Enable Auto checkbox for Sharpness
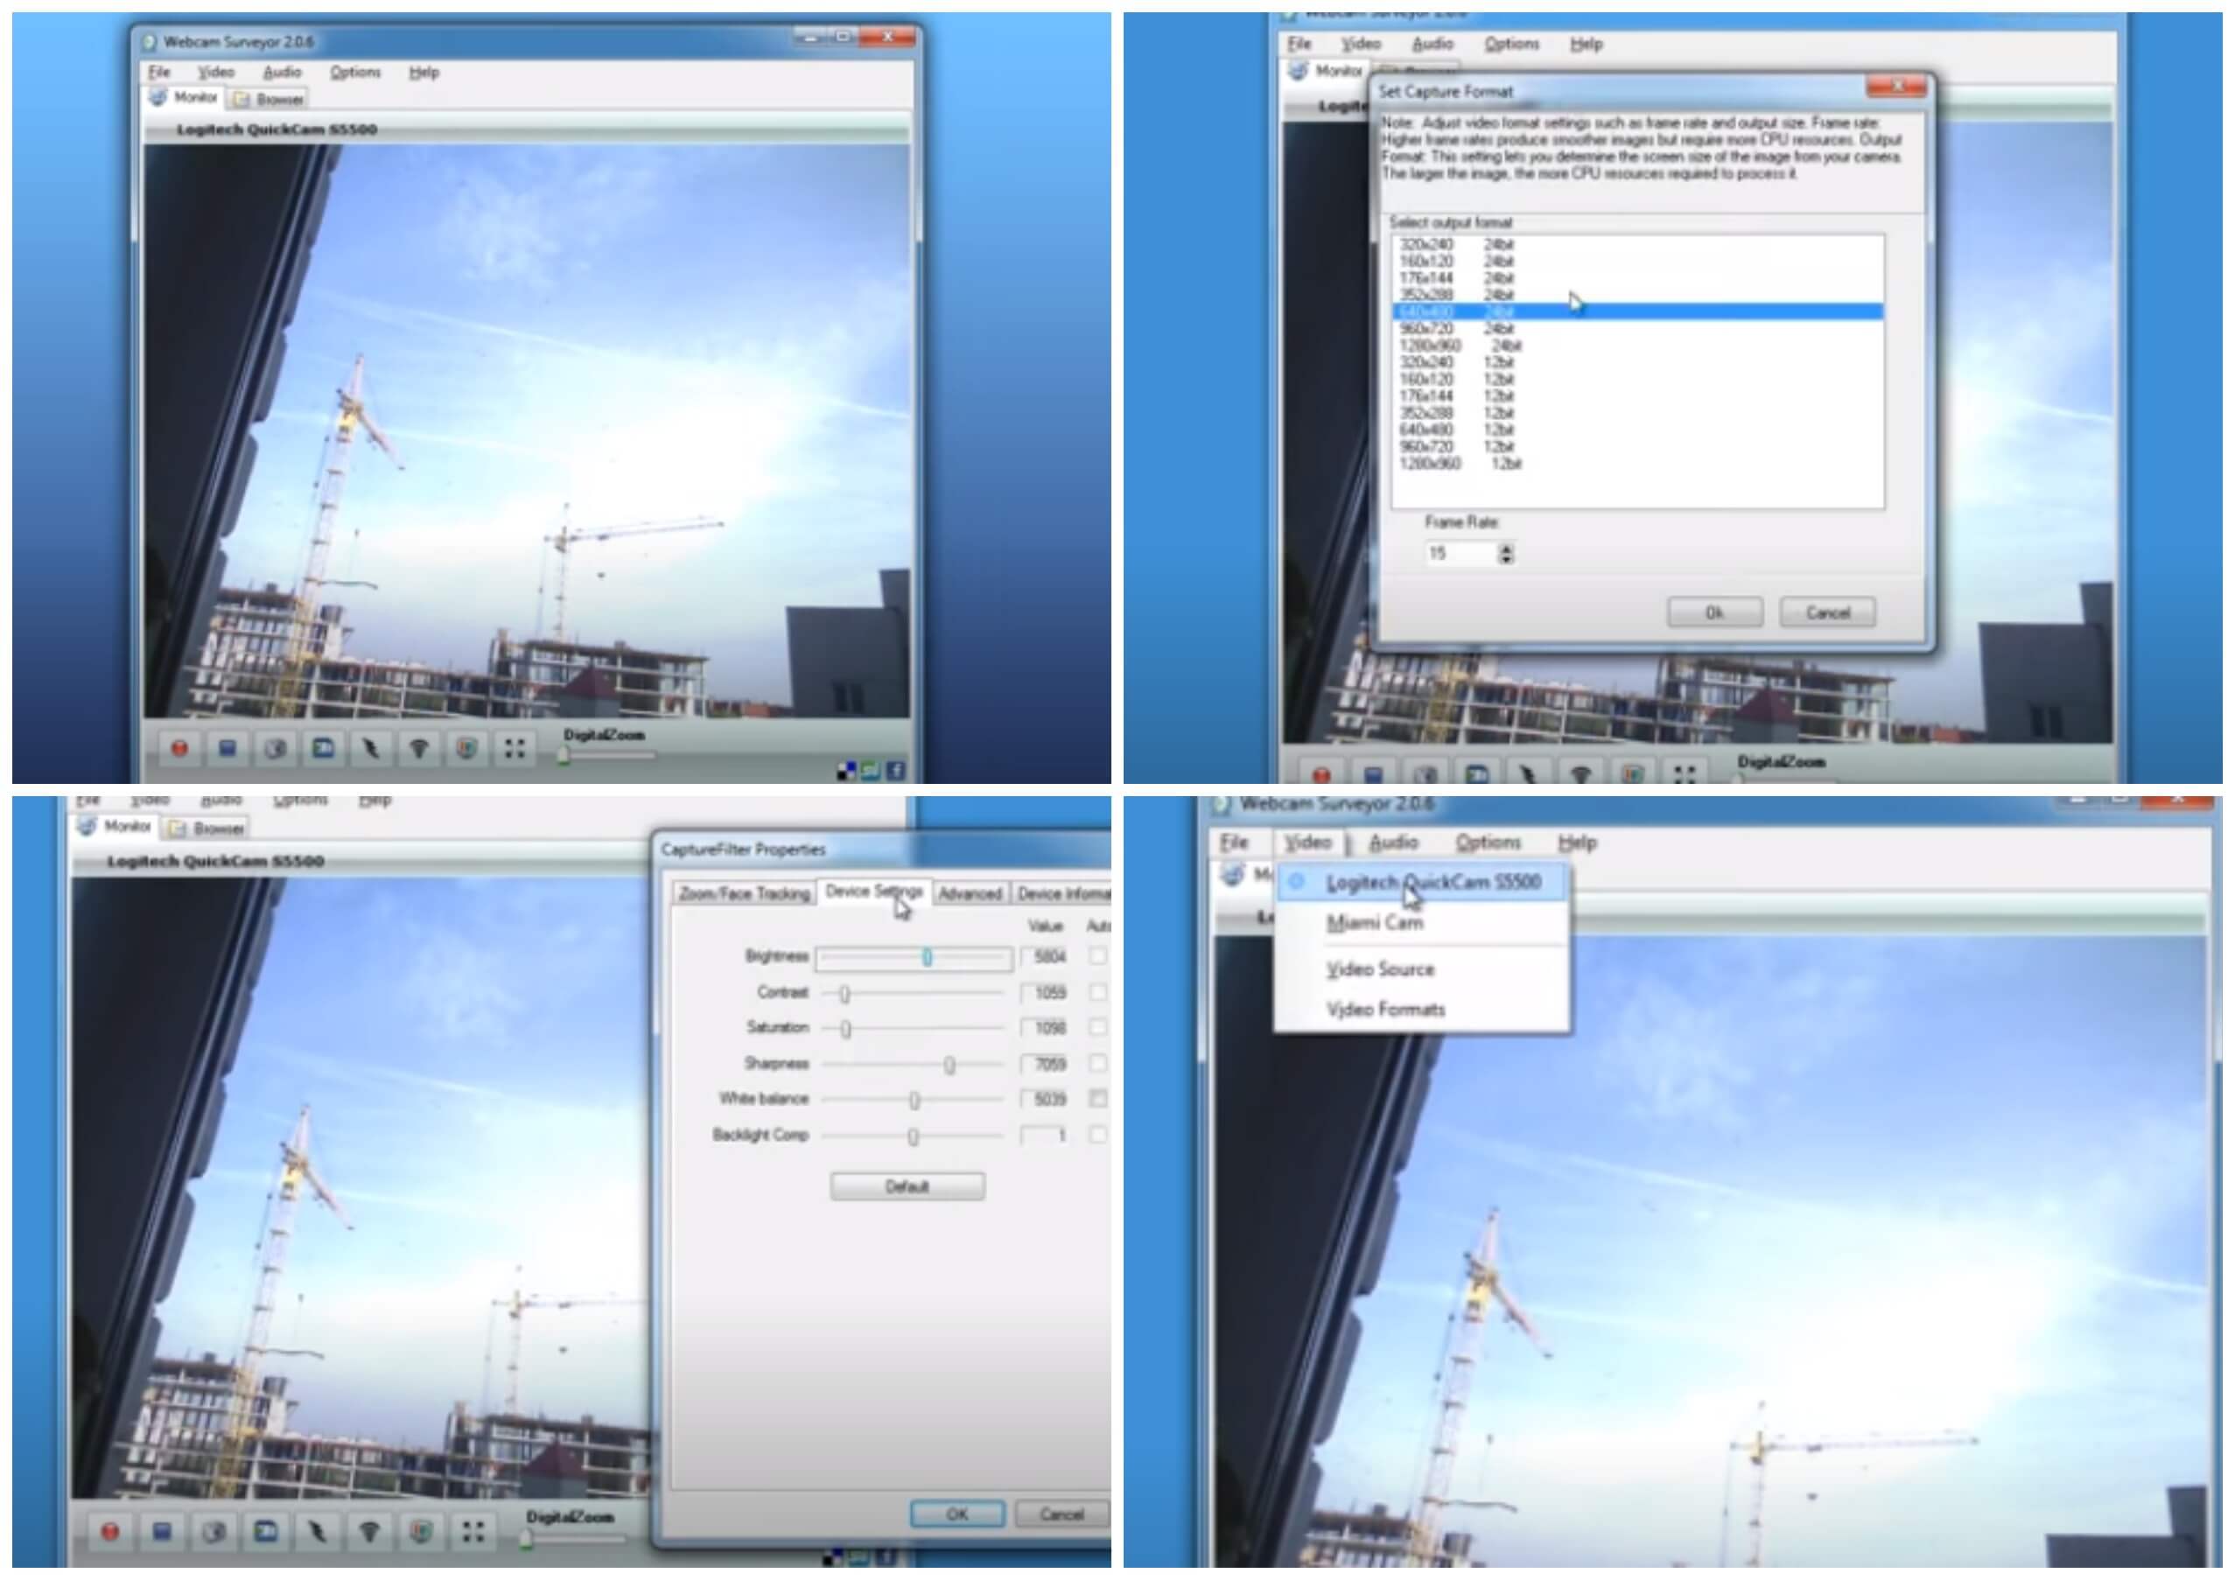 (x=1098, y=1063)
